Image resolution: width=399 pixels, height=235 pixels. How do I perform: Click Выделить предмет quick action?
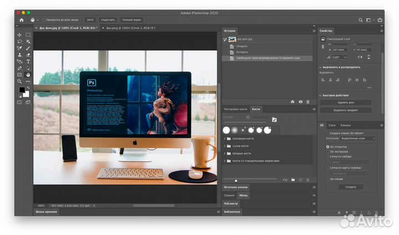click(x=346, y=110)
